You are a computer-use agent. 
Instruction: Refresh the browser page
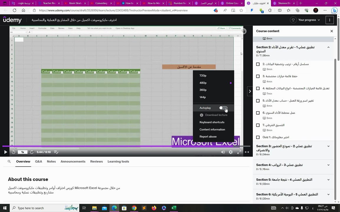pyautogui.click(x=14, y=10)
